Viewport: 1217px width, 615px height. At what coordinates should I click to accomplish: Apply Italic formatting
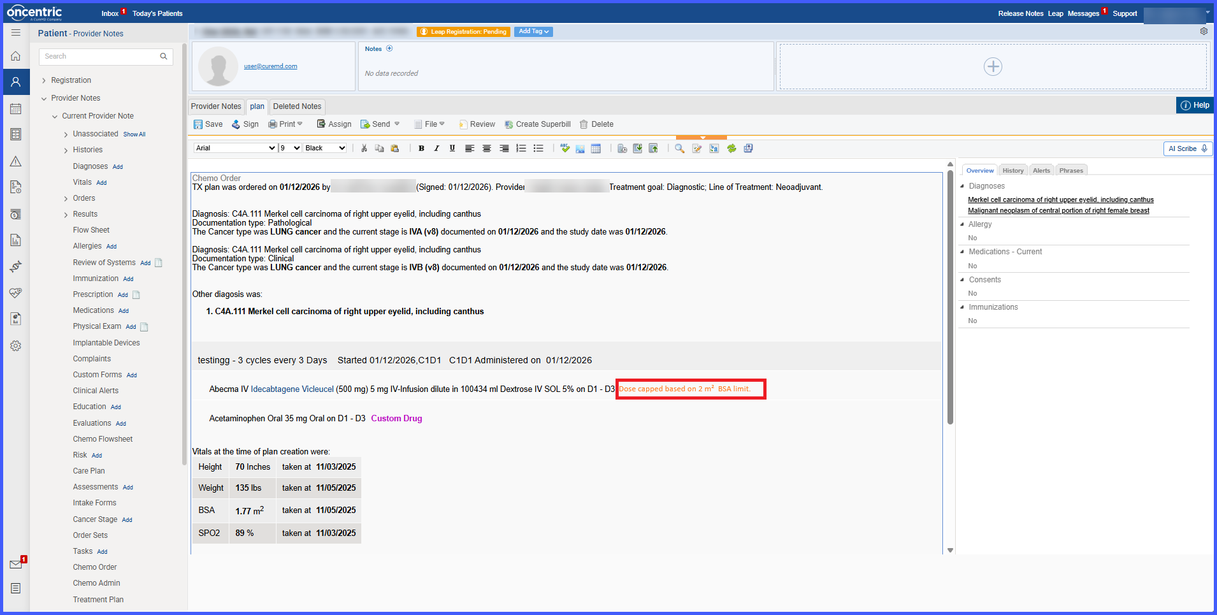click(x=436, y=148)
